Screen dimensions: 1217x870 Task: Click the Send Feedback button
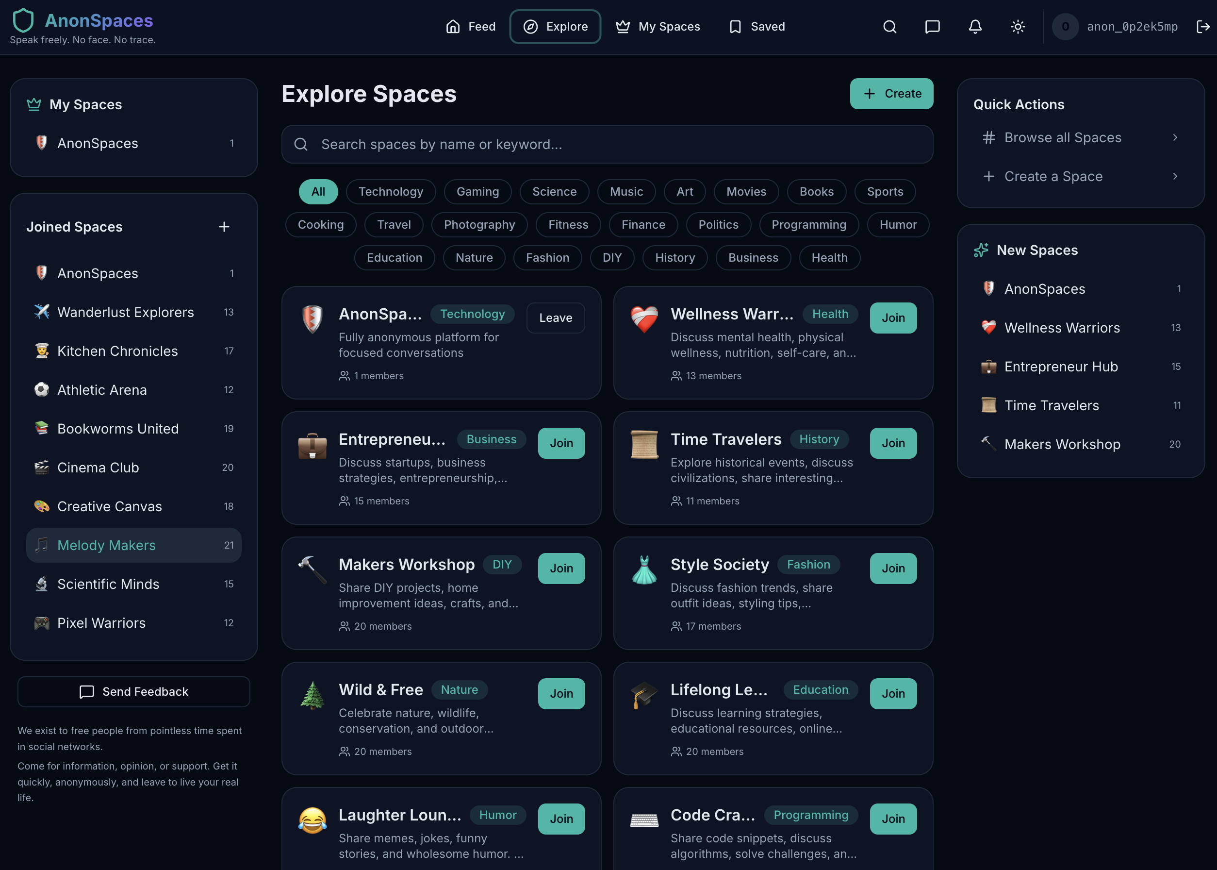[x=133, y=692]
